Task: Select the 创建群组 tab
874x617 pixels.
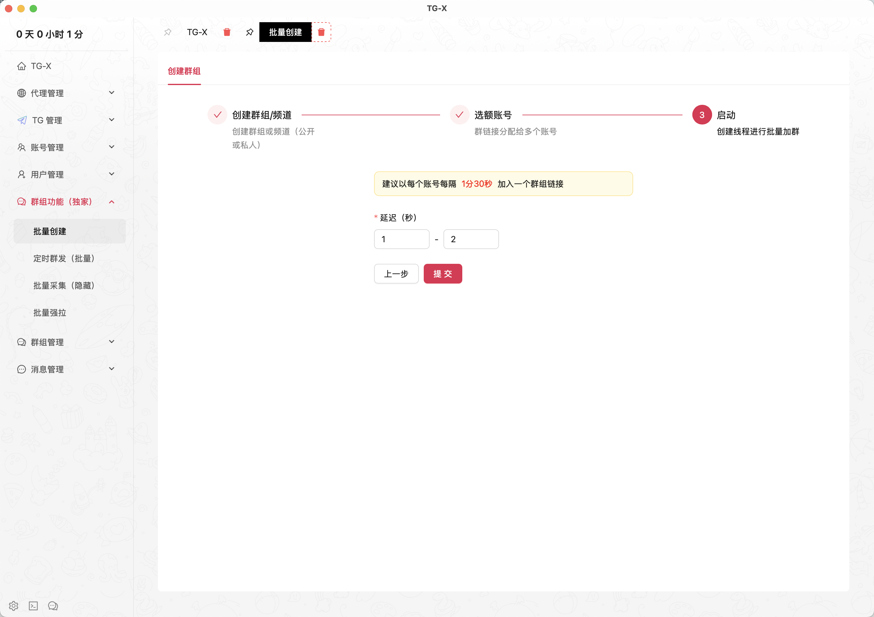Action: [x=184, y=71]
